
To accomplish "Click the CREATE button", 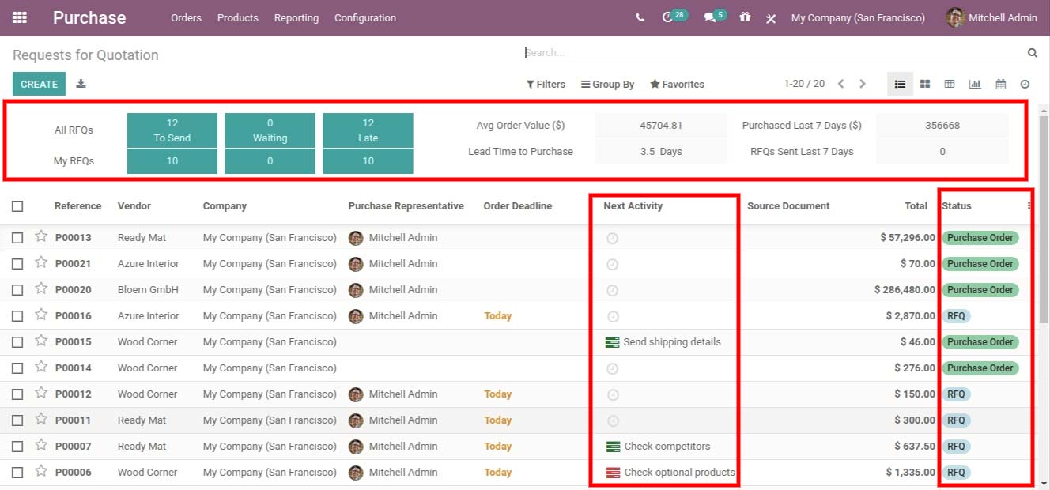I will [39, 84].
